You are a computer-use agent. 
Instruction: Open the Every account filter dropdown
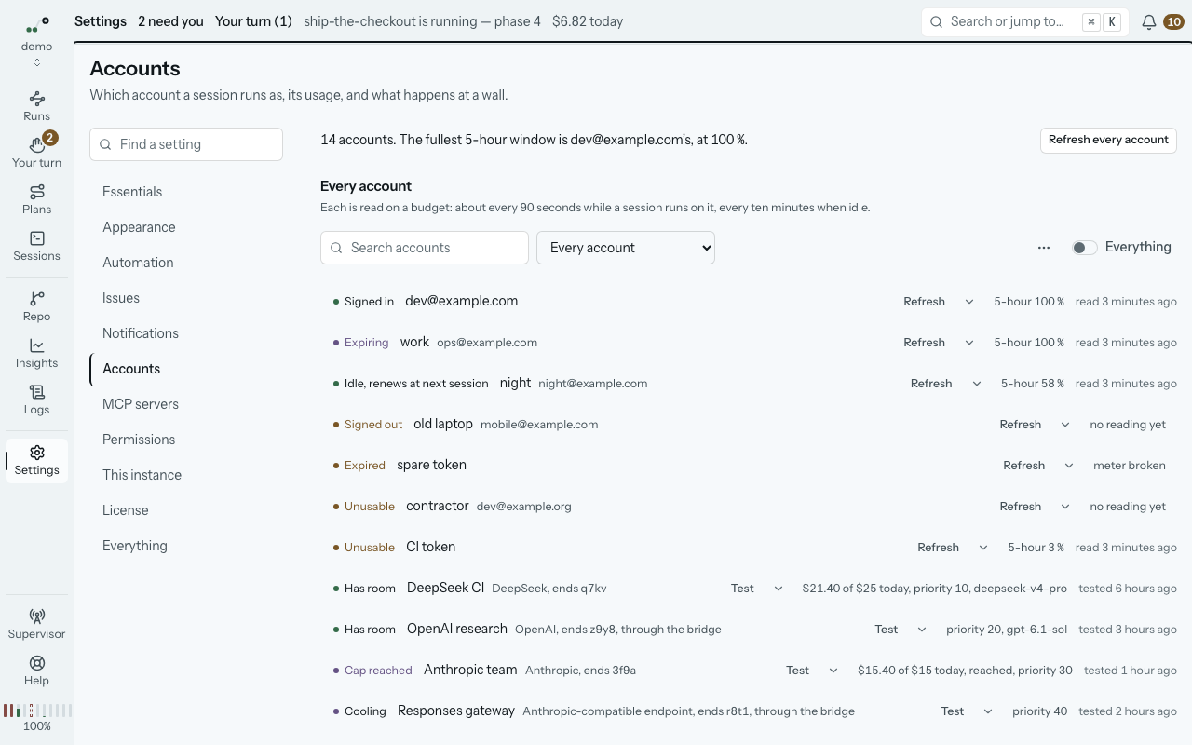626,248
